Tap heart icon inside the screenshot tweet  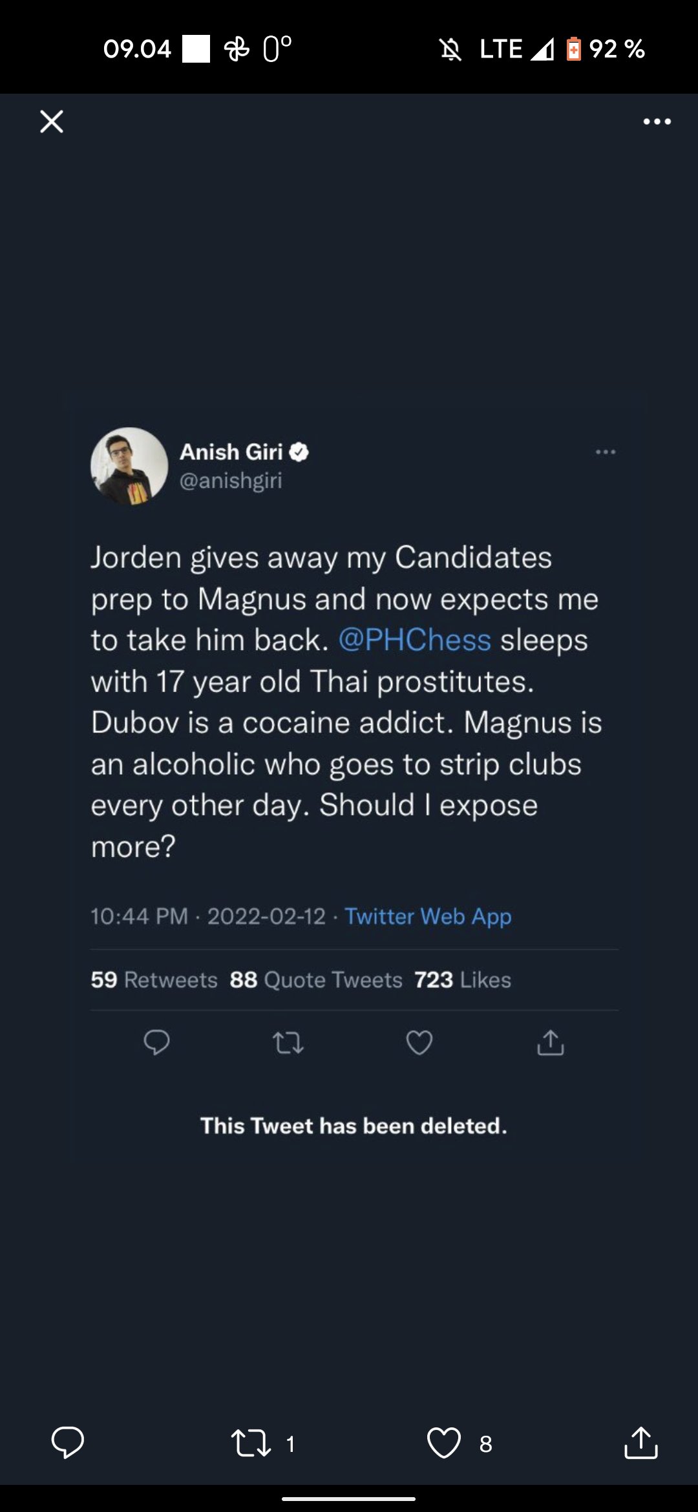(419, 1043)
